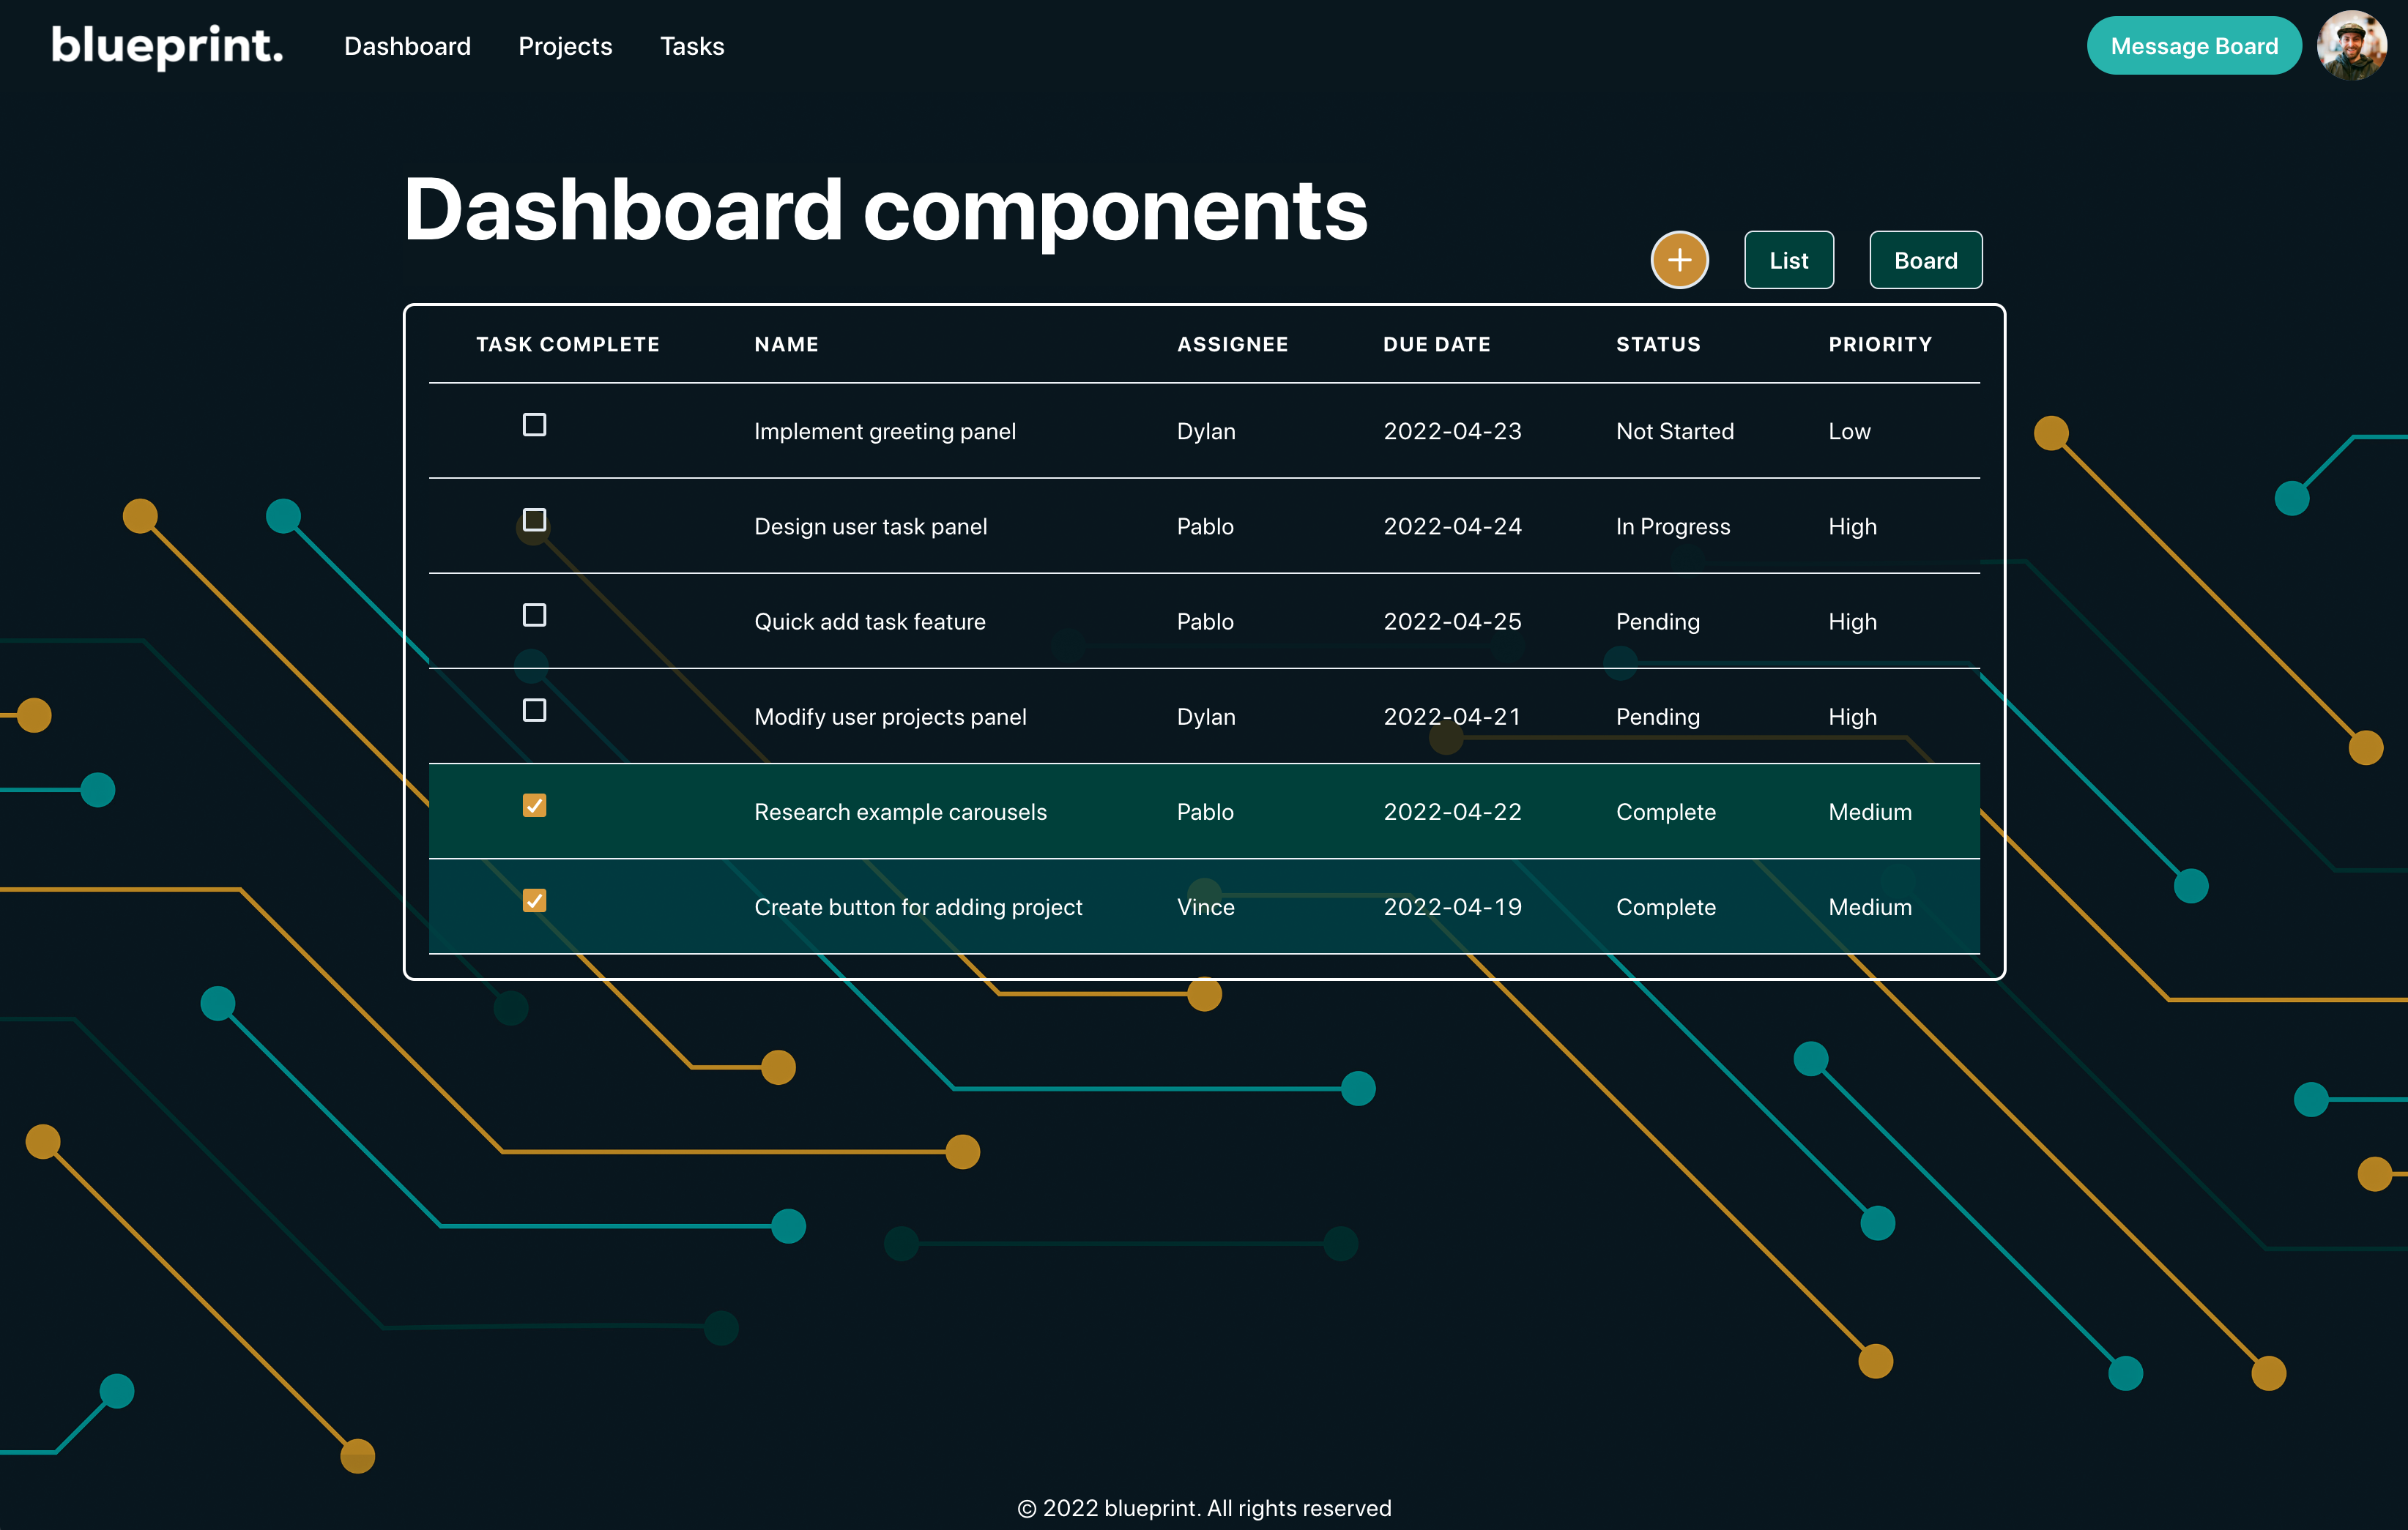Click the Dashboard components heading
This screenshot has height=1530, width=2408.
pyautogui.click(x=885, y=210)
